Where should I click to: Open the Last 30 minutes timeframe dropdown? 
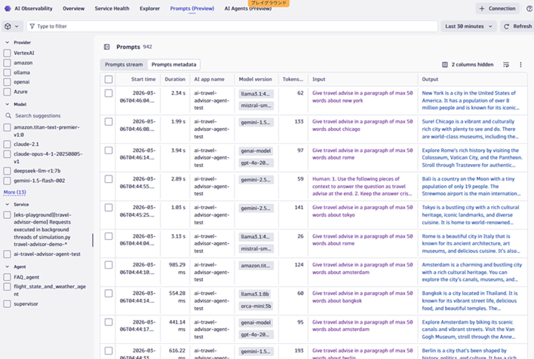click(468, 26)
